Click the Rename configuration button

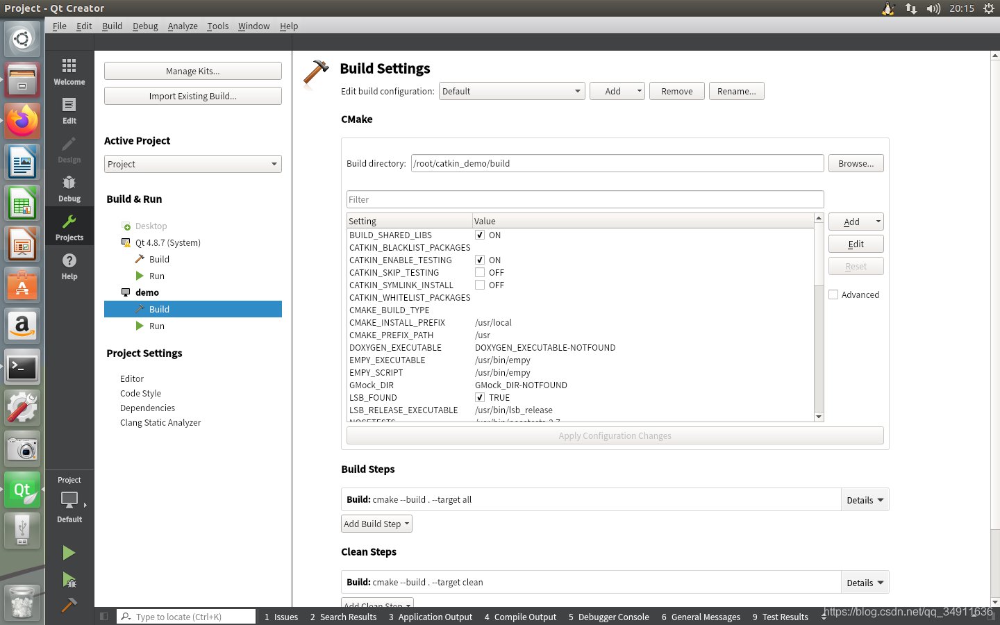coord(737,91)
